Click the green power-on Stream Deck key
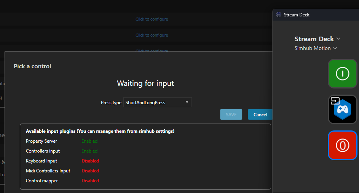Screen dimensions: 359x193 click(x=343, y=74)
